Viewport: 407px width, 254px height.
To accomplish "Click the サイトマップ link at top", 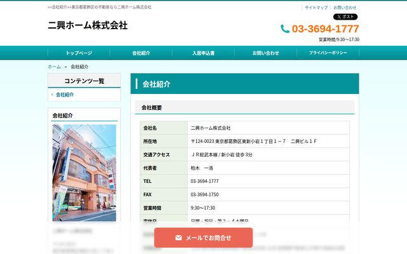I will tap(316, 8).
